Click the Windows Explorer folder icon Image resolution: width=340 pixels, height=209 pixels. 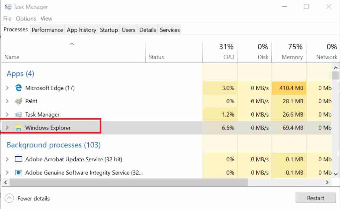[x=19, y=128]
